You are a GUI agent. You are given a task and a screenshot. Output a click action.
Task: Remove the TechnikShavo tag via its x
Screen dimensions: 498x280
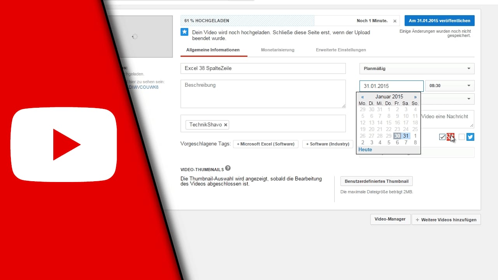[x=226, y=125]
